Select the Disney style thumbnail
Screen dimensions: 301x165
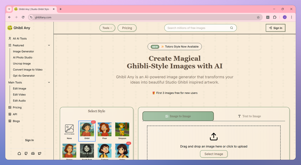(x=69, y=151)
